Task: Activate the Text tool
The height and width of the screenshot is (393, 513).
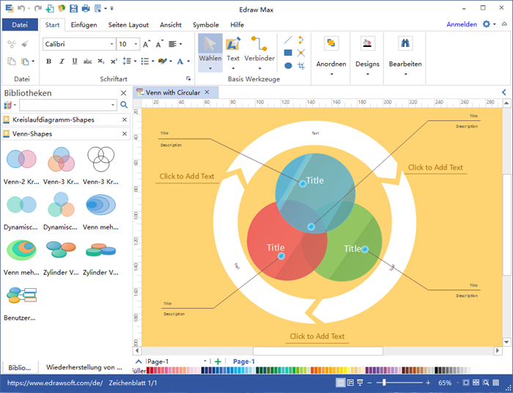Action: tap(232, 48)
